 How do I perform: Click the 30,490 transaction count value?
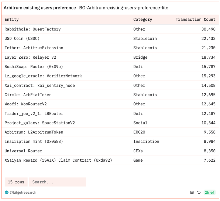pos(208,29)
